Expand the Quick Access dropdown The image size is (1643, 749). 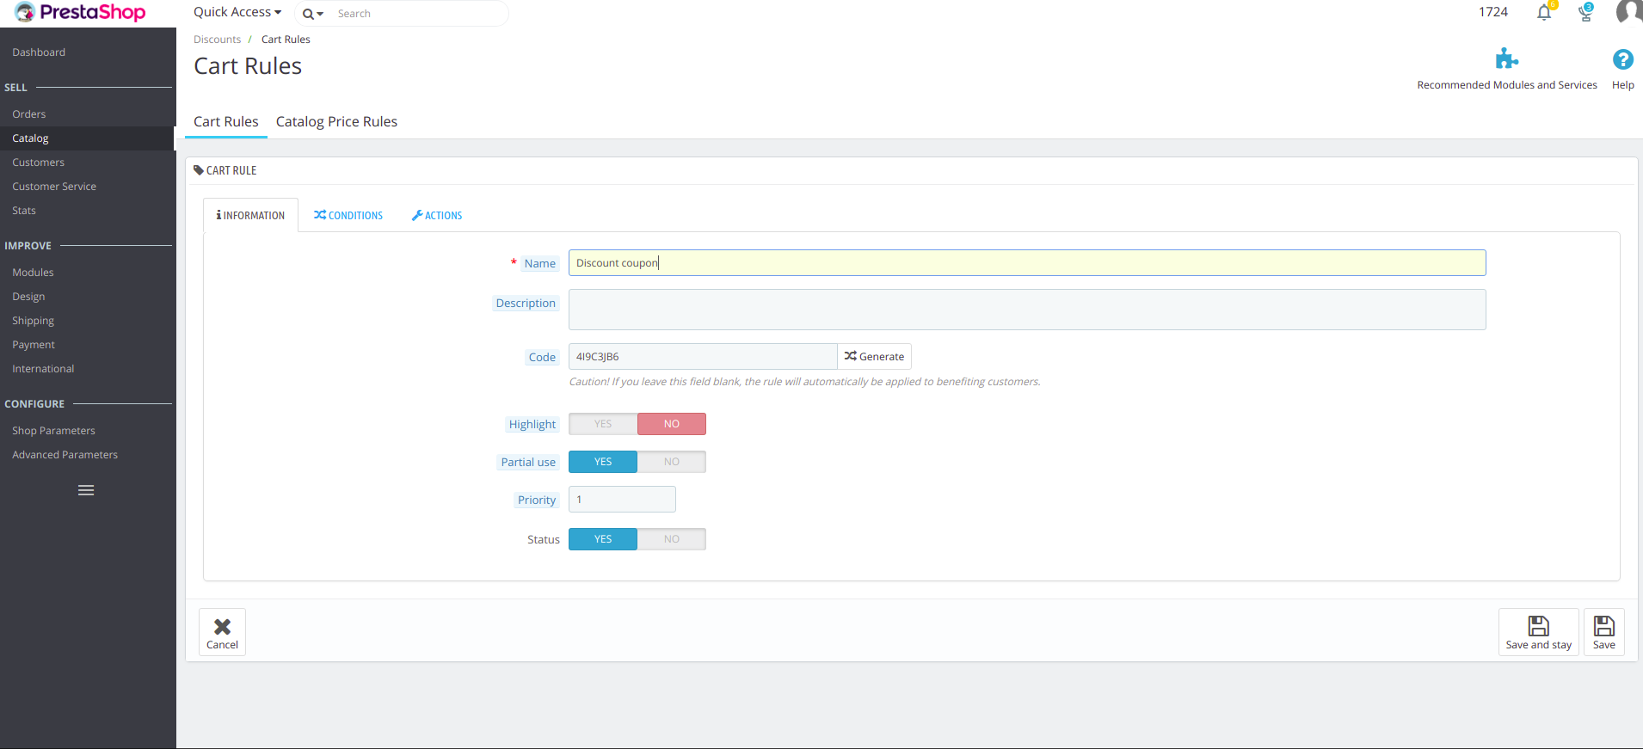click(237, 12)
